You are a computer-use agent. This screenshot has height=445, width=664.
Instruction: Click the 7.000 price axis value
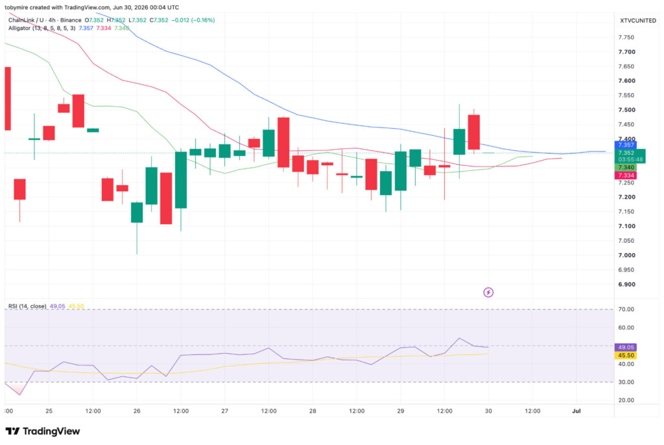point(627,255)
